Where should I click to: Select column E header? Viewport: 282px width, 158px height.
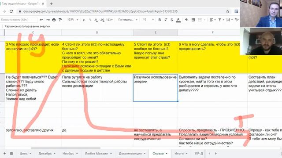point(156,32)
